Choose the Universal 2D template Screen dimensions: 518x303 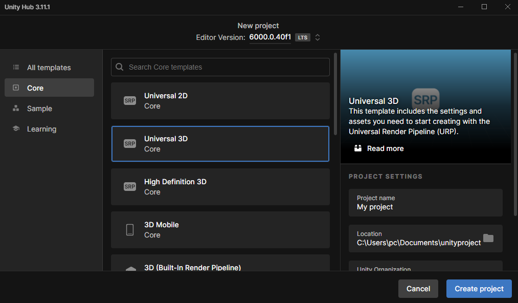tap(220, 101)
